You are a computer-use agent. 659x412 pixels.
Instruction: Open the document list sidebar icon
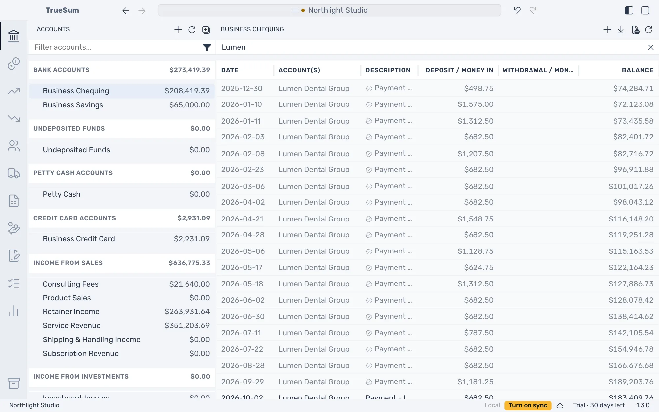click(14, 201)
